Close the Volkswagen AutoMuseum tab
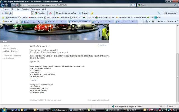Screen dimensions: 179x112 pyautogui.click(x=89, y=22)
